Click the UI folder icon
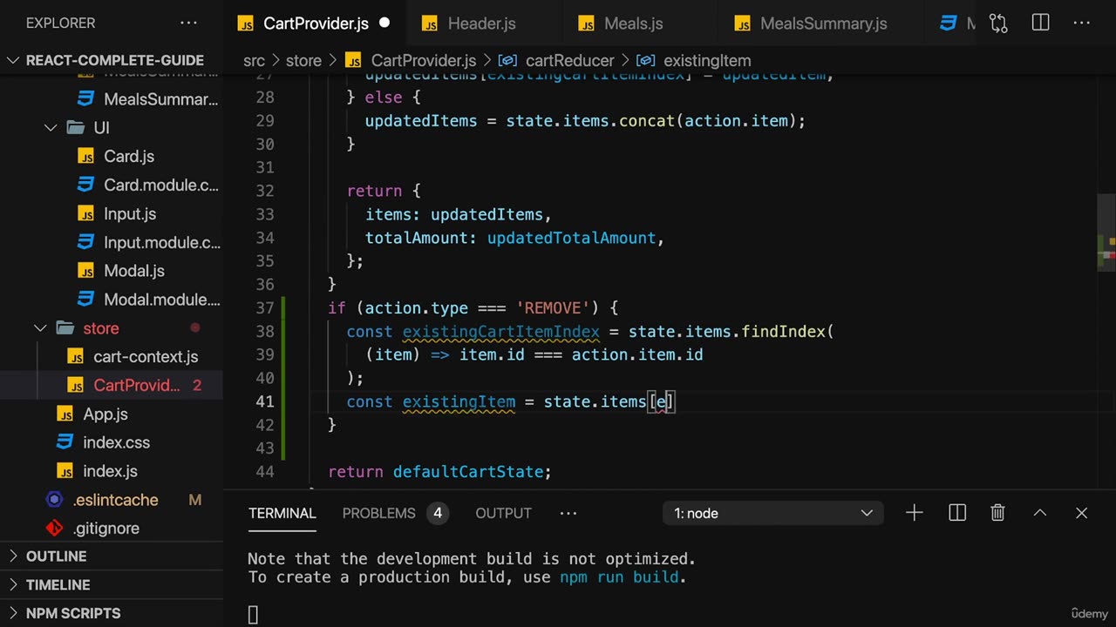 tap(75, 128)
